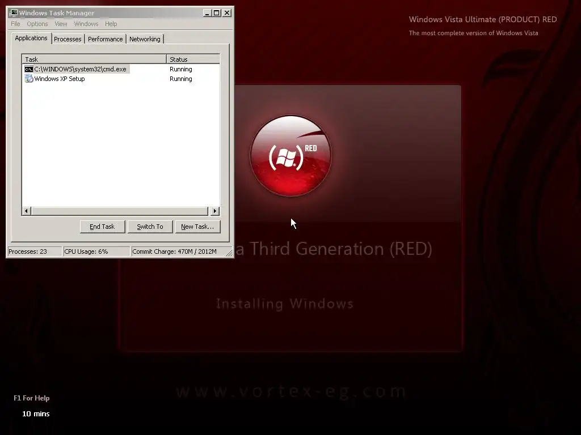581x435 pixels.
Task: Click the F1 For Help text
Action: coord(32,398)
